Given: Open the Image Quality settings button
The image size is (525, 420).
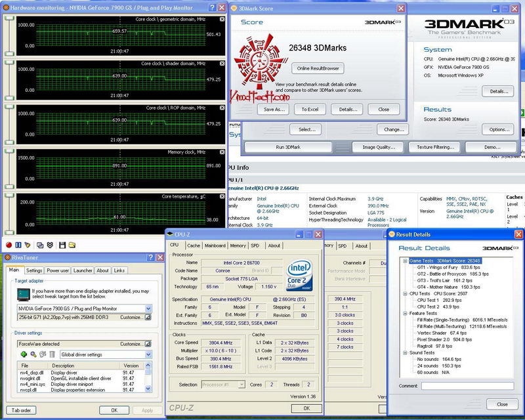Looking at the screenshot, I should [379, 147].
